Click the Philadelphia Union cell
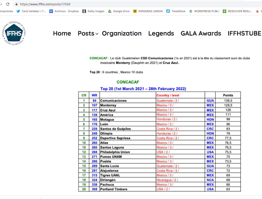The height and width of the screenshot is (199, 262). [x=128, y=152]
